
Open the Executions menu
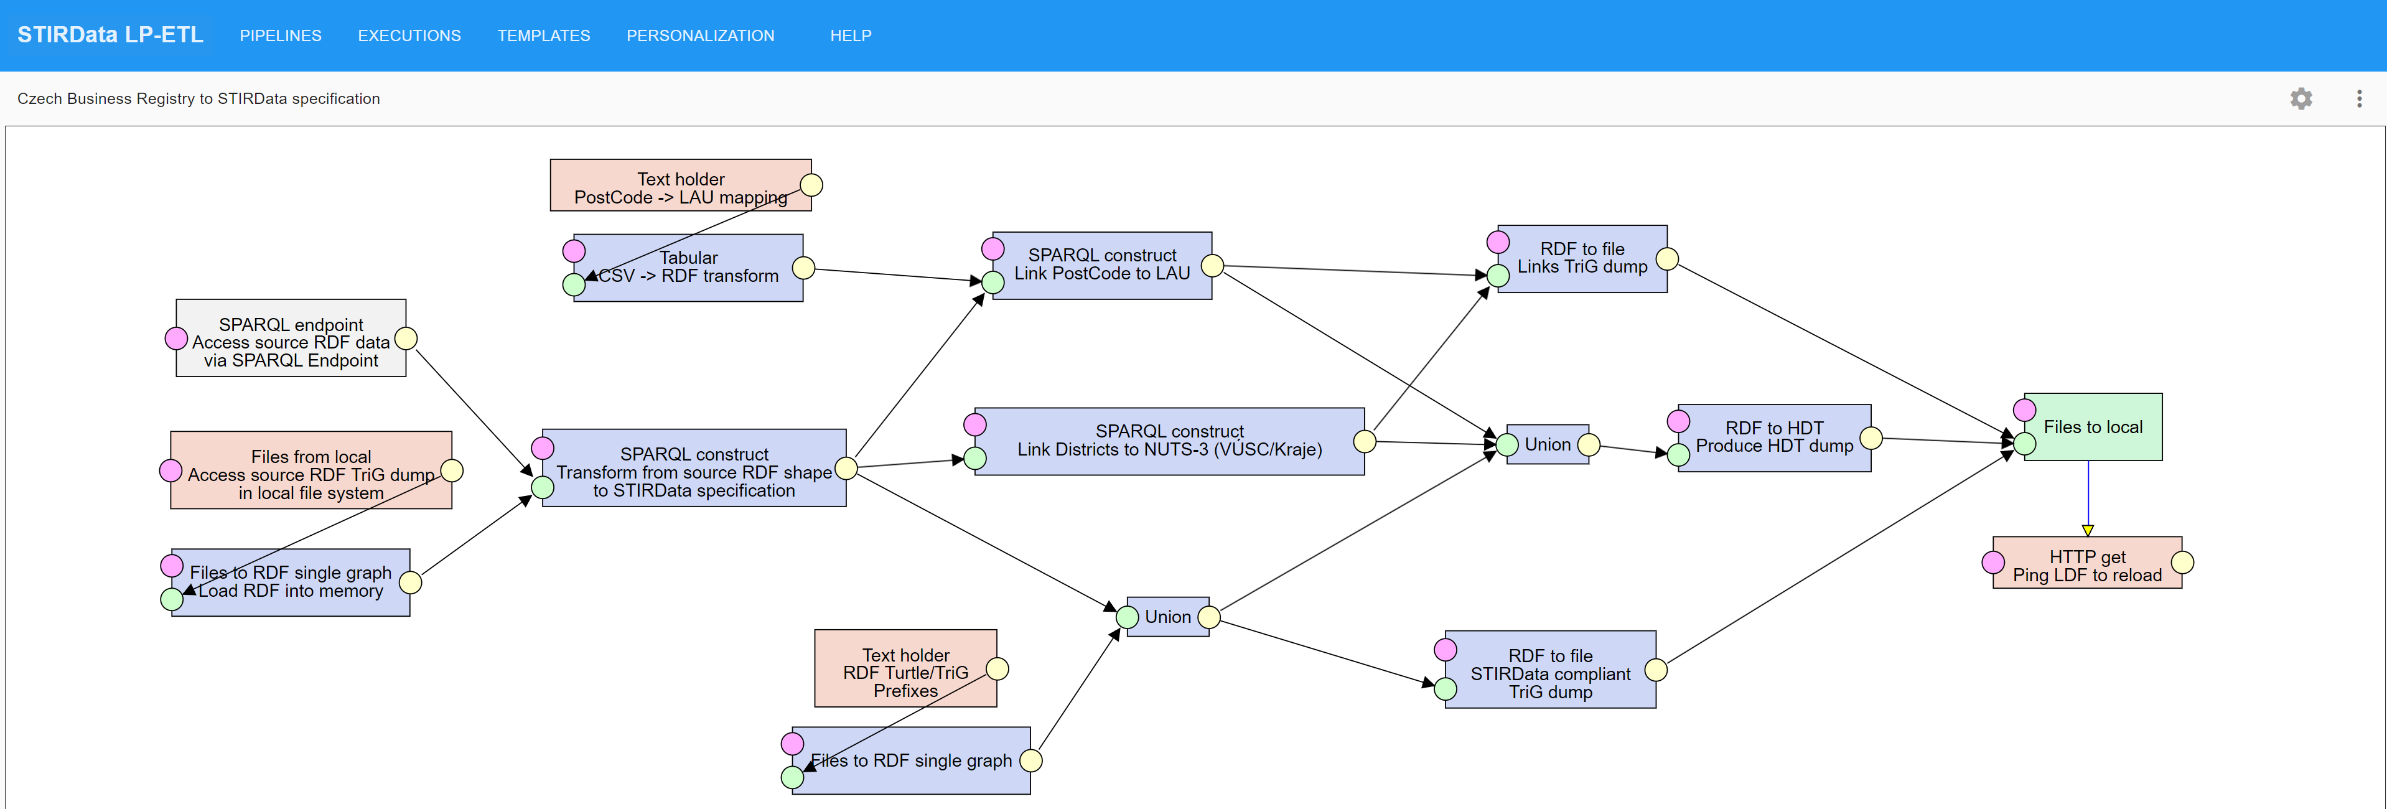pyautogui.click(x=409, y=35)
